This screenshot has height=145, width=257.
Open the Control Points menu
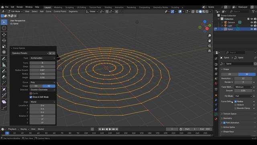(60, 12)
